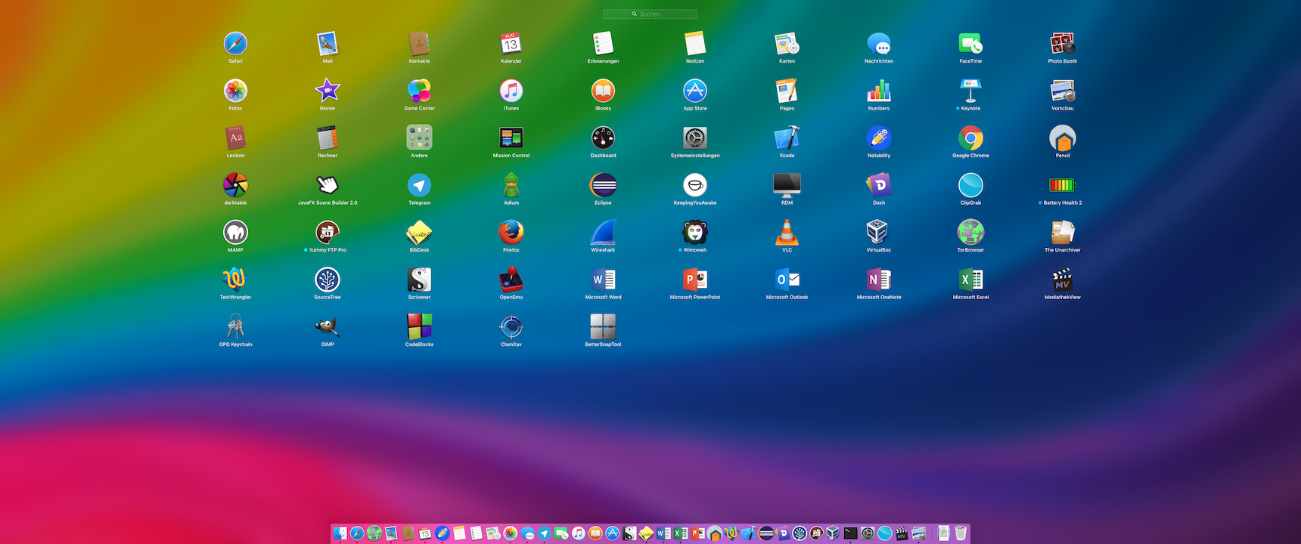Launch the KeepingYouAwake app

pos(694,186)
